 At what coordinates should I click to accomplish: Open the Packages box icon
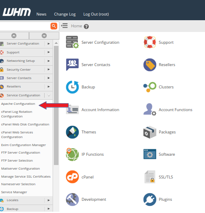150,132
